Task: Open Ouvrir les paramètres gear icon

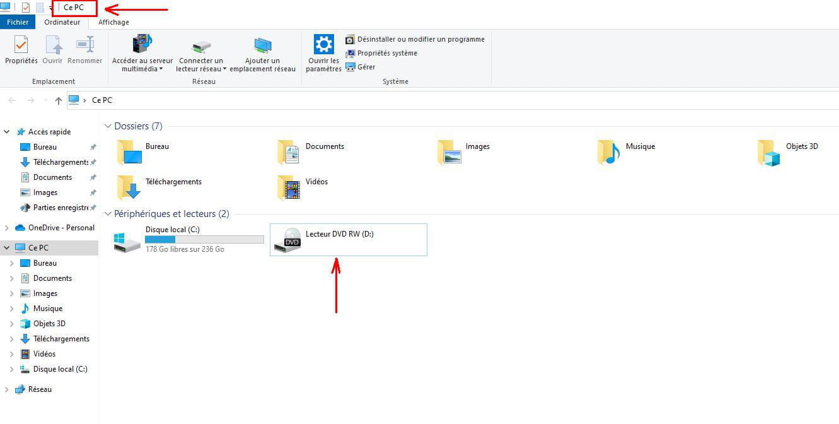Action: (x=323, y=45)
